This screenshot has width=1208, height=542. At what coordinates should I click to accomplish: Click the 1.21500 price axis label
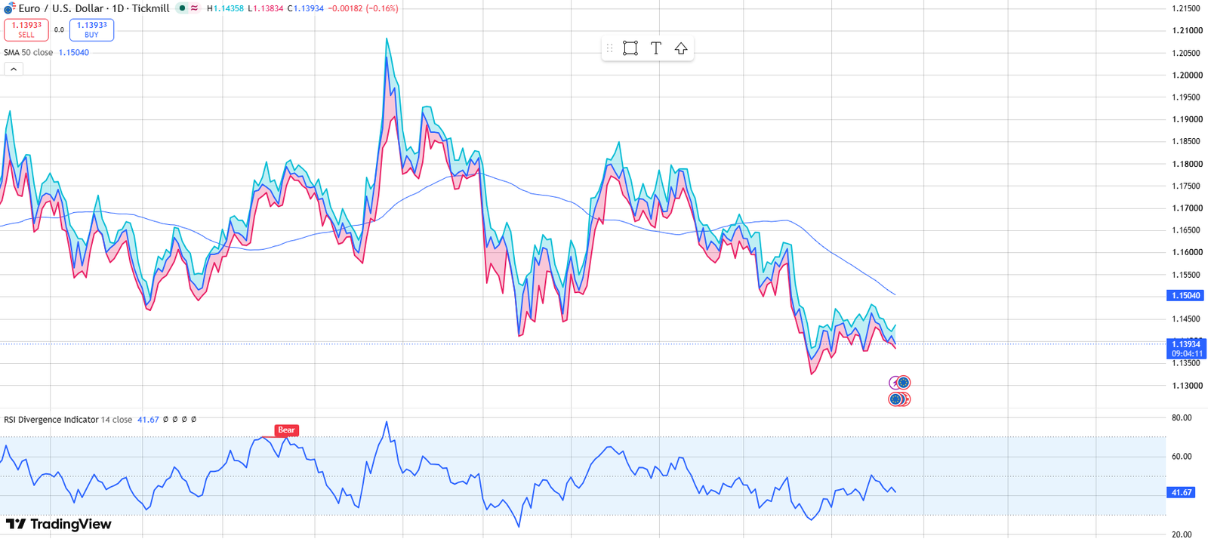tap(1185, 9)
